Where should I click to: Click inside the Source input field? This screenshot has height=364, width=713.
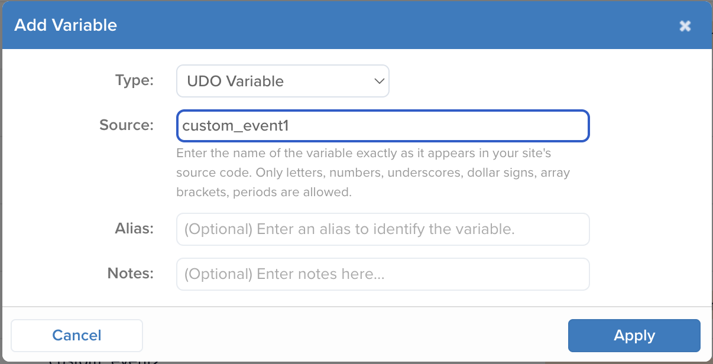point(382,125)
